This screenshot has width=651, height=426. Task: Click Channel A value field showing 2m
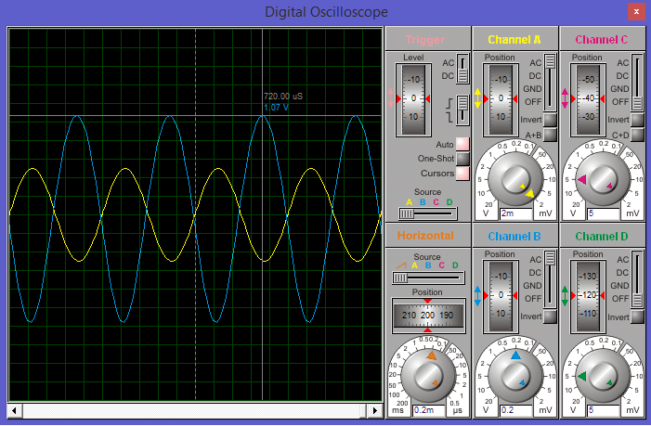(516, 213)
